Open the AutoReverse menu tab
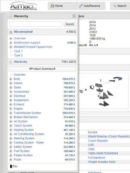The height and width of the screenshot is (173, 130). click(91, 6)
